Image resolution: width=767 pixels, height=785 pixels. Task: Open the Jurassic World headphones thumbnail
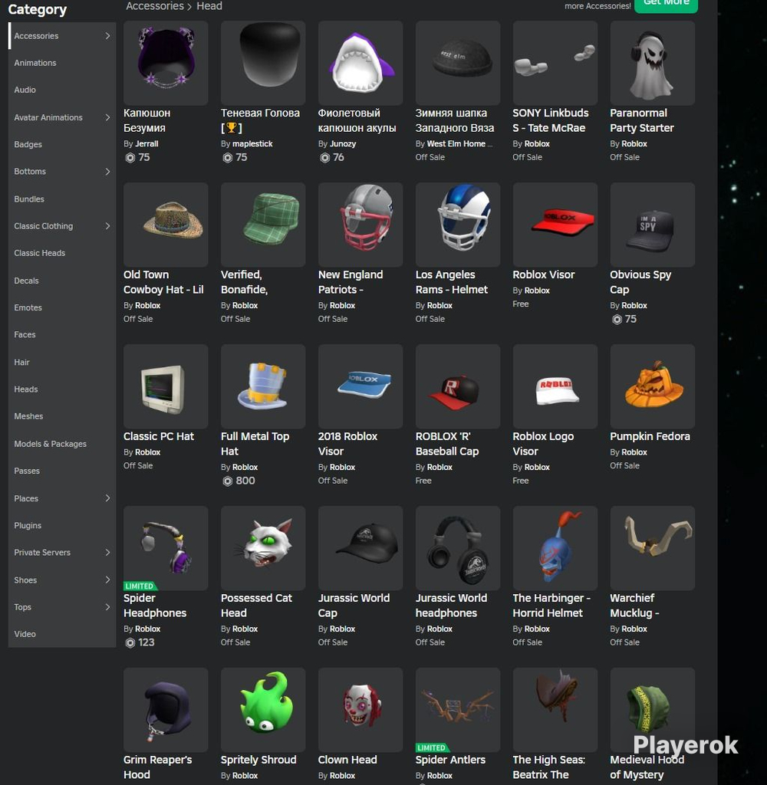457,548
